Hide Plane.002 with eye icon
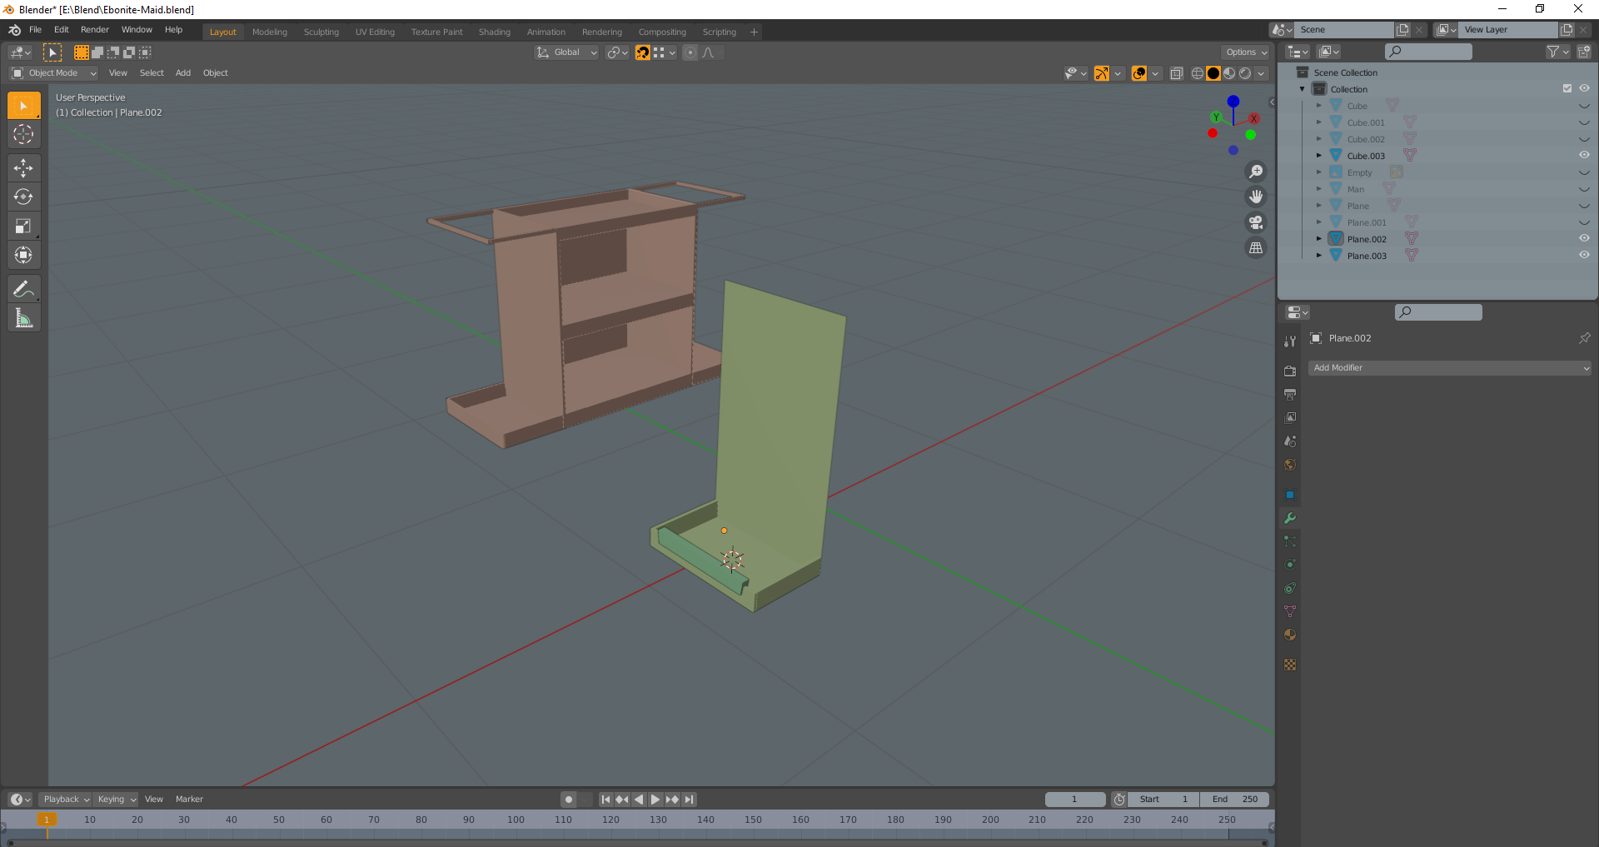 [x=1584, y=238]
